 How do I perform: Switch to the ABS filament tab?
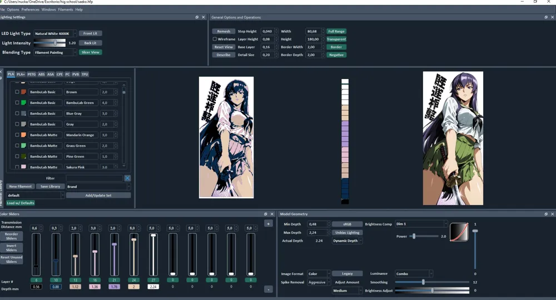tap(42, 74)
